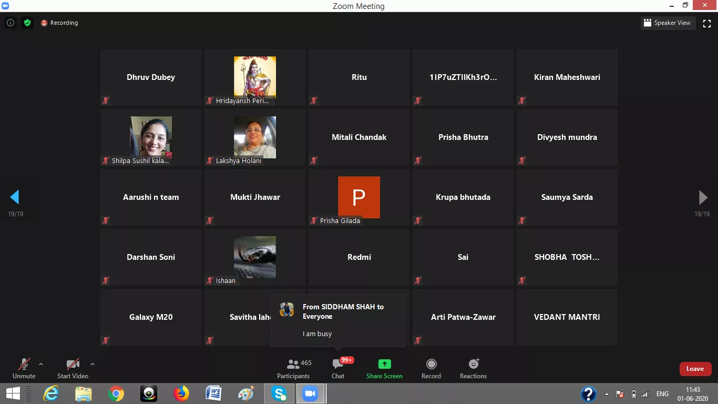The image size is (718, 404).
Task: Switch to Speaker View
Action: tap(667, 23)
